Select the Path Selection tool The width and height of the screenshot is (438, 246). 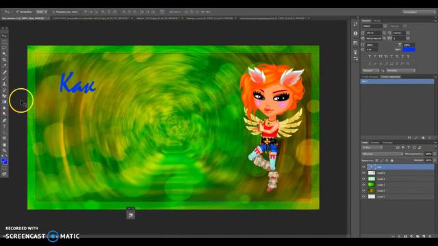tap(4, 132)
